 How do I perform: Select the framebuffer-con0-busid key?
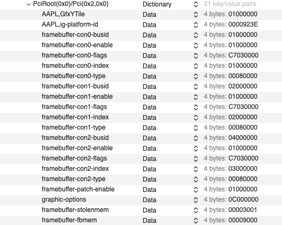[75, 35]
